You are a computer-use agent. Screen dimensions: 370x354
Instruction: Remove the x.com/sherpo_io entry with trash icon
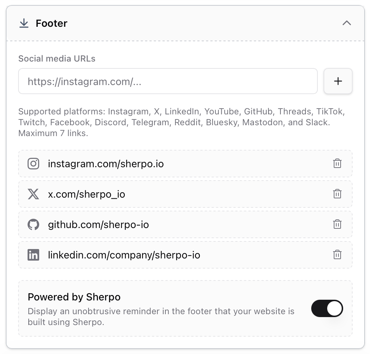tap(337, 194)
